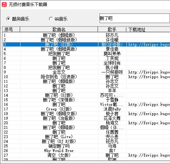This screenshot has width=170, height=164.
Task: Select row 19 song 删了吧 (治愈版)
Action: coord(59,118)
